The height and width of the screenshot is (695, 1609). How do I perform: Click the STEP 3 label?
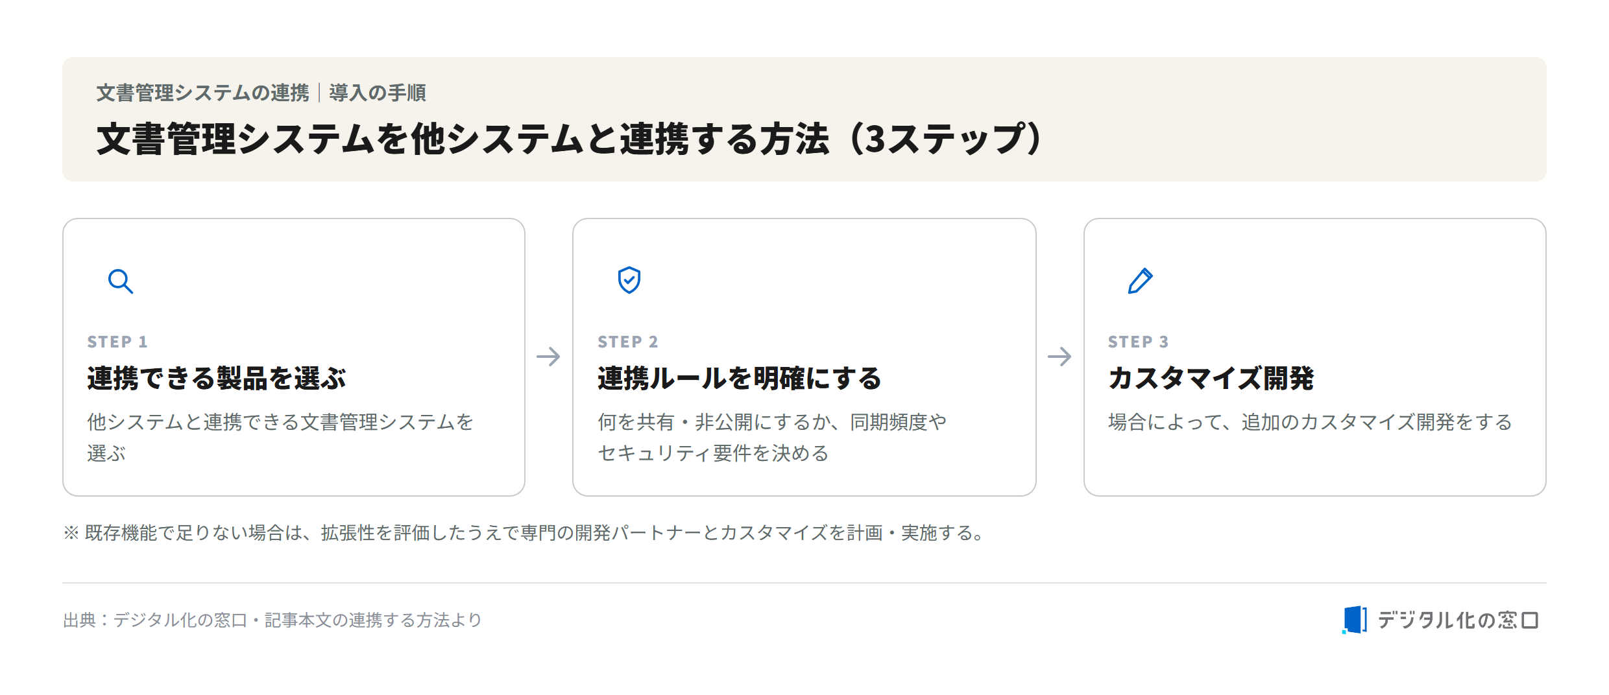tap(1139, 342)
